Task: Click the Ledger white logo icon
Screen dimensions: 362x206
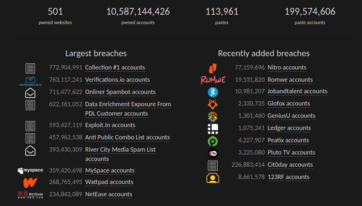Action: point(213,128)
